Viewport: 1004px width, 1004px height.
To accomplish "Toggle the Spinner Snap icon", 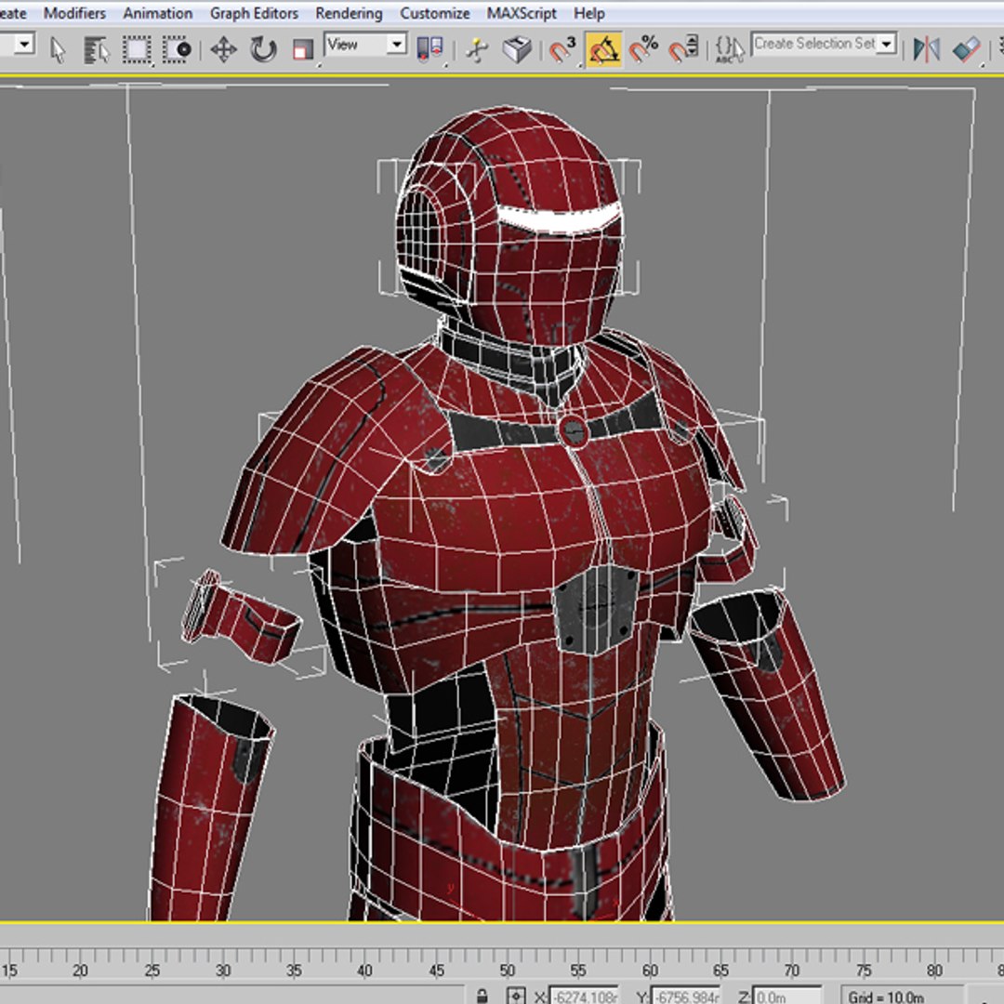I will click(x=684, y=50).
